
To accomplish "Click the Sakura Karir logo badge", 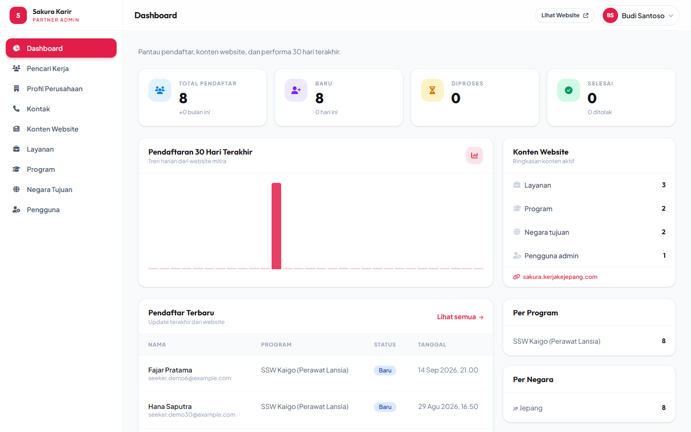I will pos(18,15).
